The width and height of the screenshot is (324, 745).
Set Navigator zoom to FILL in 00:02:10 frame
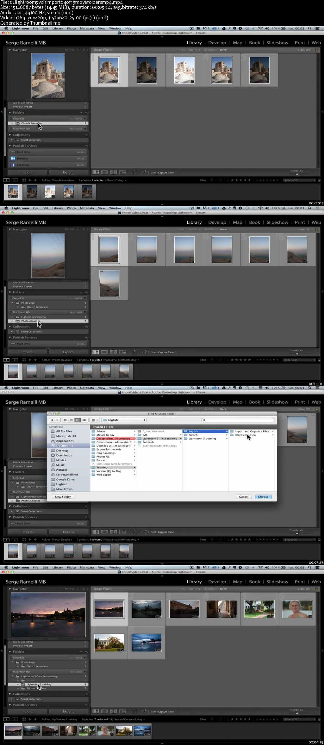72,229
